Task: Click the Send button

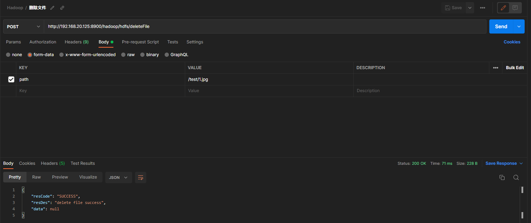Action: [501, 26]
